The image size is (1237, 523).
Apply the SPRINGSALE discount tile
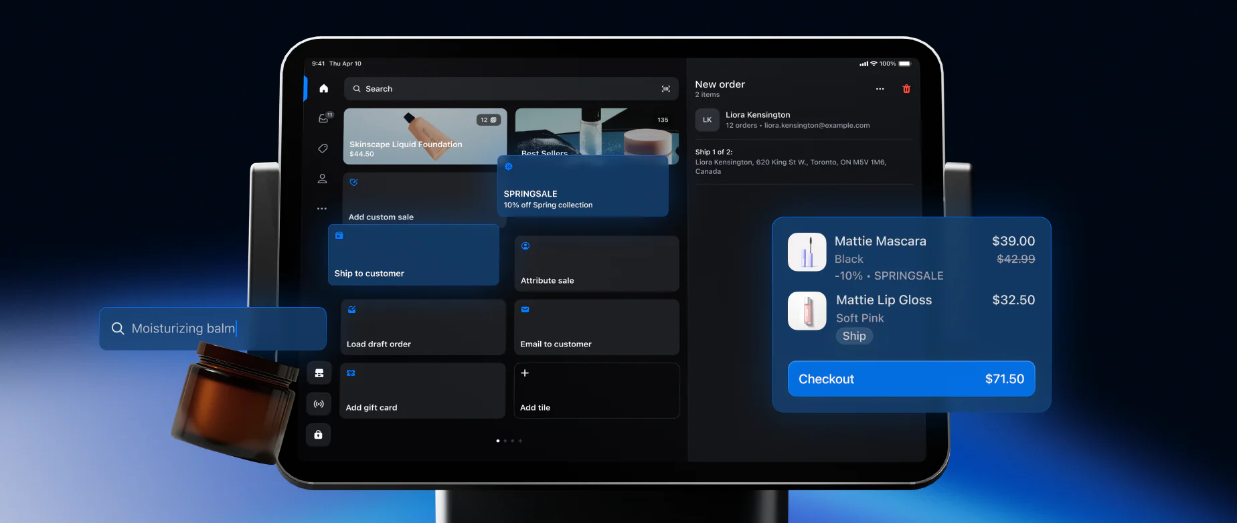(582, 187)
